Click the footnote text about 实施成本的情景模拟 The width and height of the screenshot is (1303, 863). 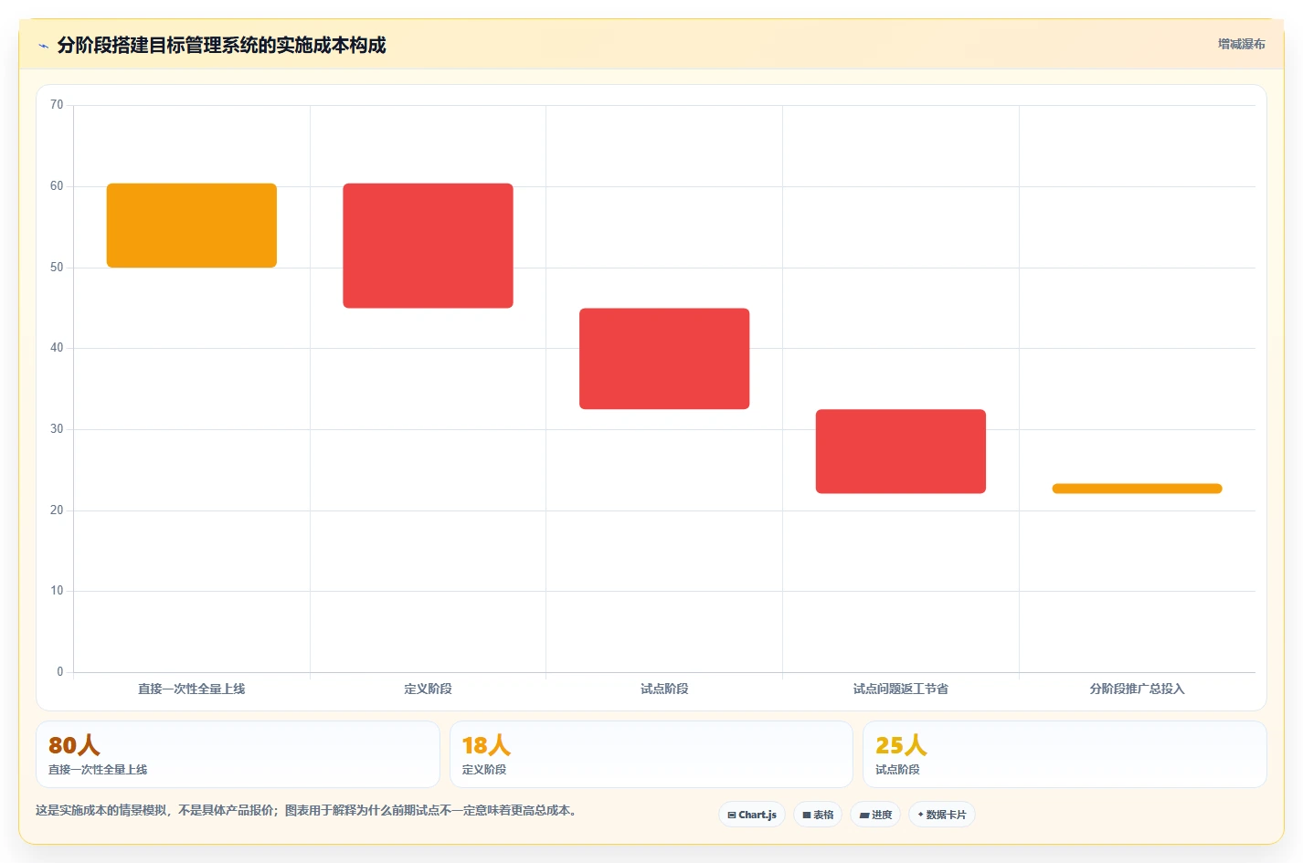coord(306,810)
